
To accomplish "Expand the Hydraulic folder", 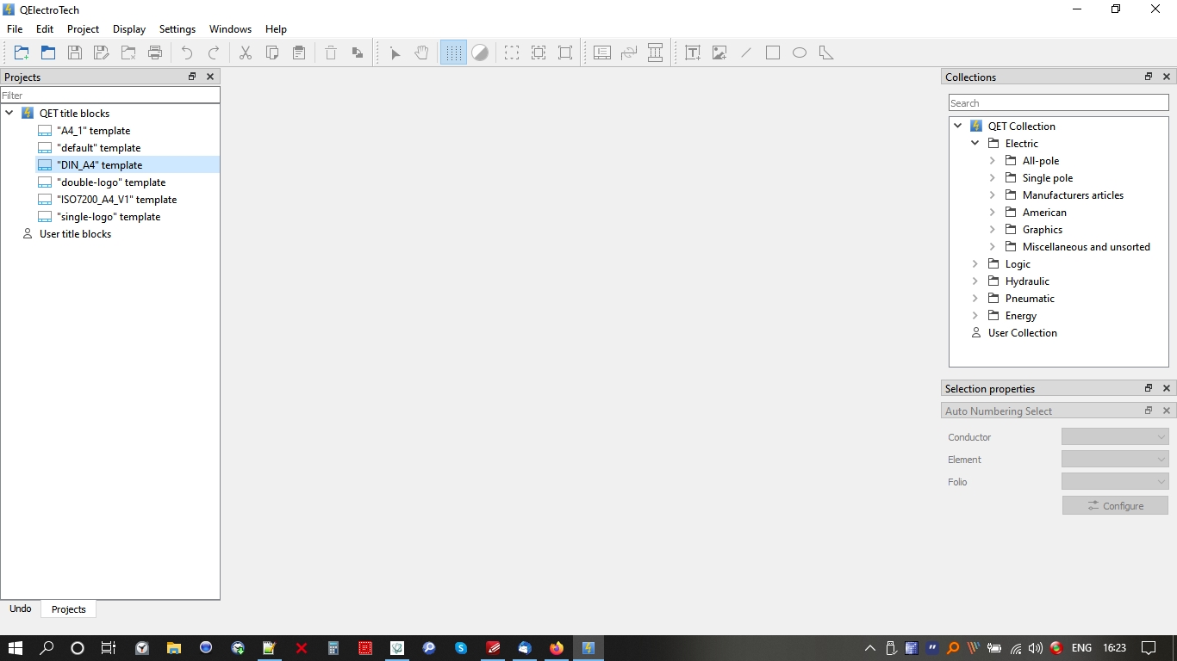I will (x=975, y=281).
